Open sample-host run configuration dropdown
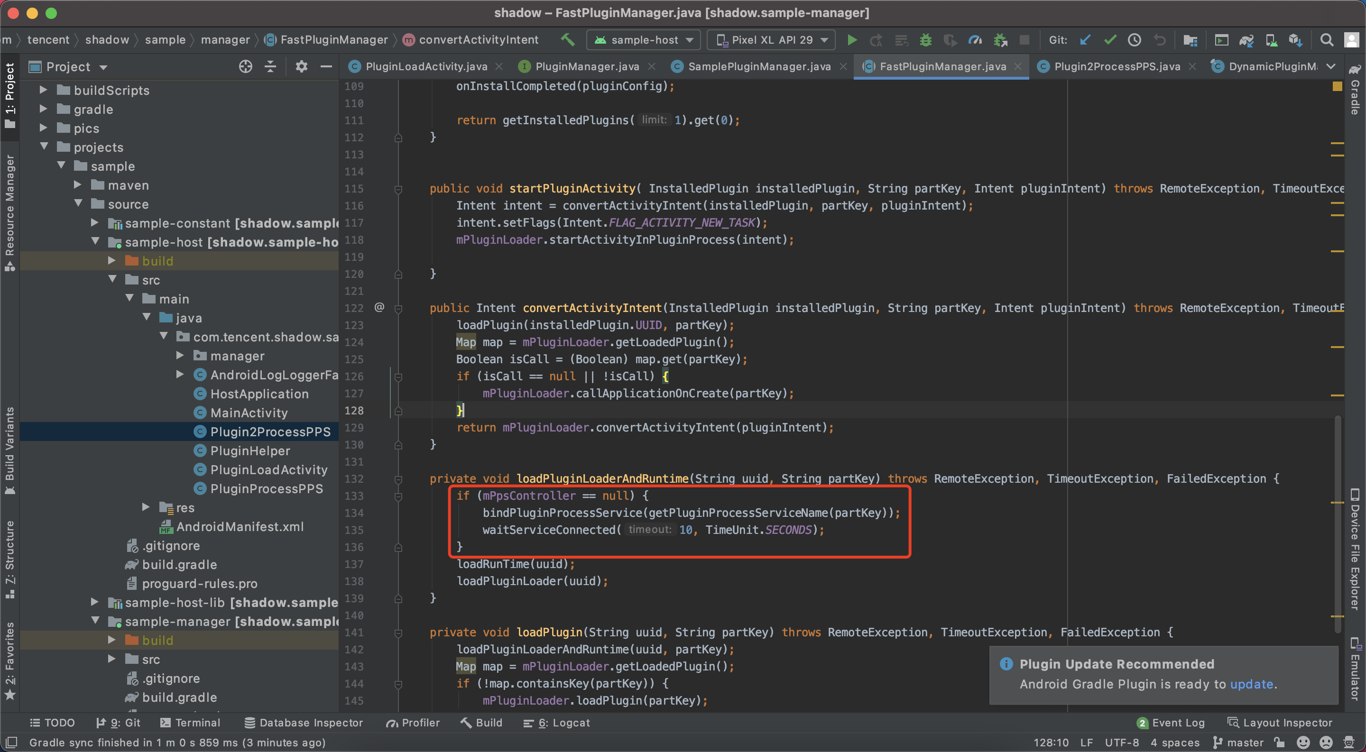The height and width of the screenshot is (752, 1366). point(644,40)
